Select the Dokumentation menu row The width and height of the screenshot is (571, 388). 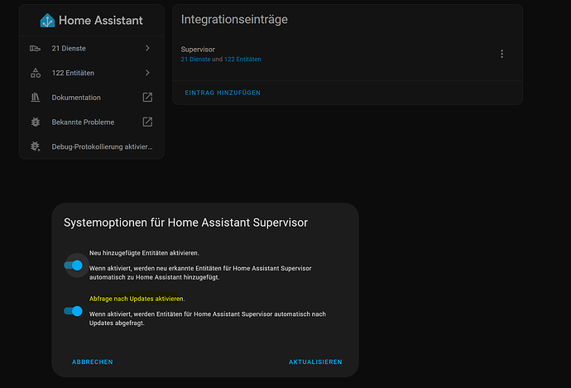(x=91, y=97)
